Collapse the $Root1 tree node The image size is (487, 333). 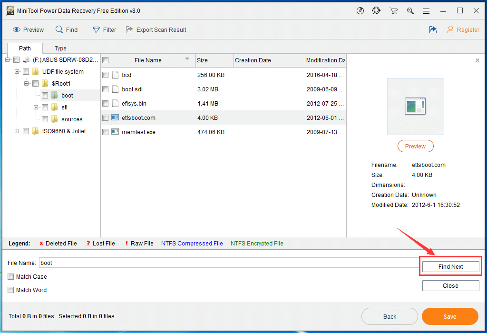(27, 84)
